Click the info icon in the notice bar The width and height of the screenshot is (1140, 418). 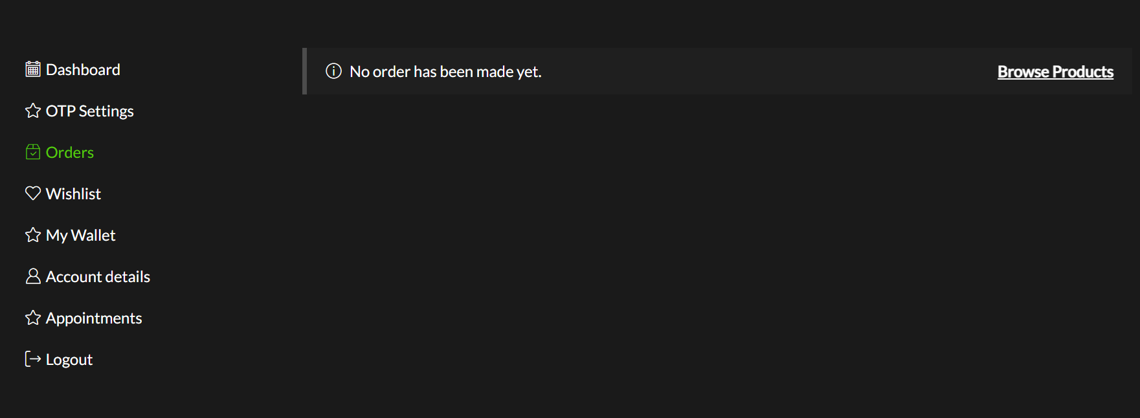pyautogui.click(x=333, y=71)
